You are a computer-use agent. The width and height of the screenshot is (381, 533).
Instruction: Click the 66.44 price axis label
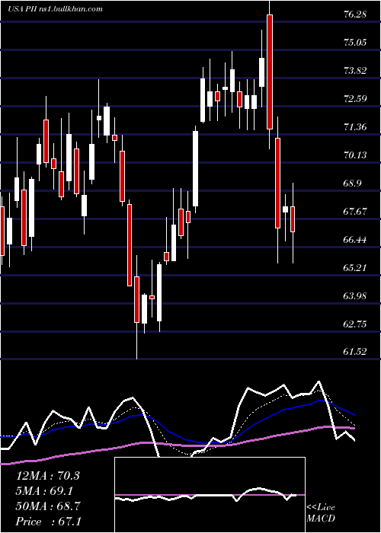pyautogui.click(x=355, y=240)
